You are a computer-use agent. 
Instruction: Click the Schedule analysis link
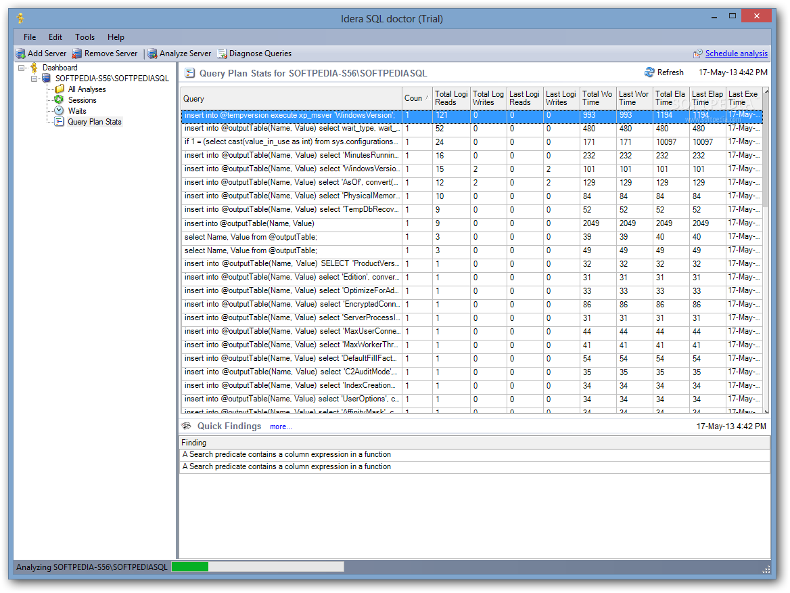[x=736, y=53]
